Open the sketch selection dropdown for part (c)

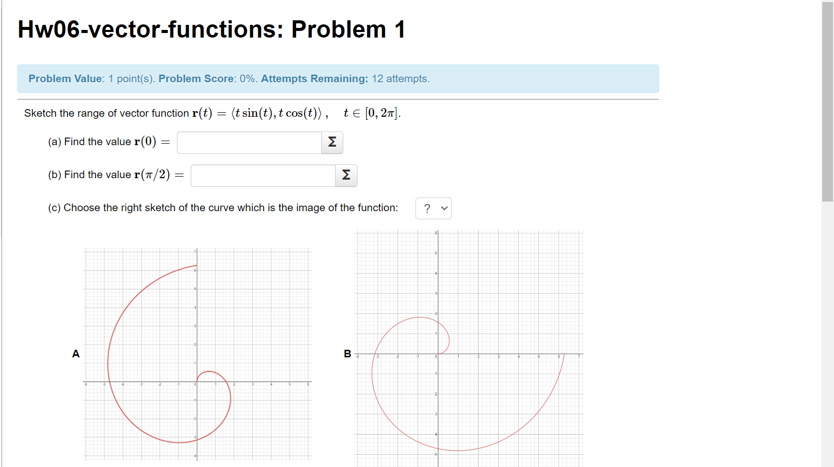[x=433, y=208]
